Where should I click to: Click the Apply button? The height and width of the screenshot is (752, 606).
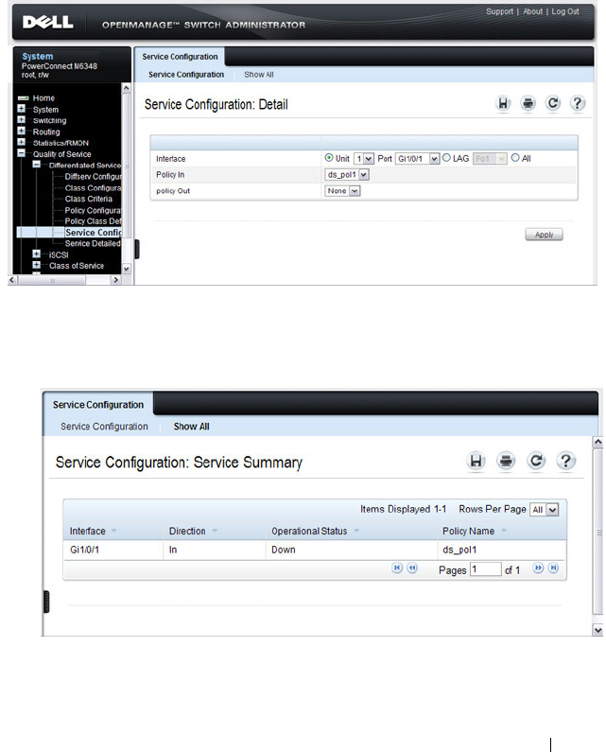point(544,235)
